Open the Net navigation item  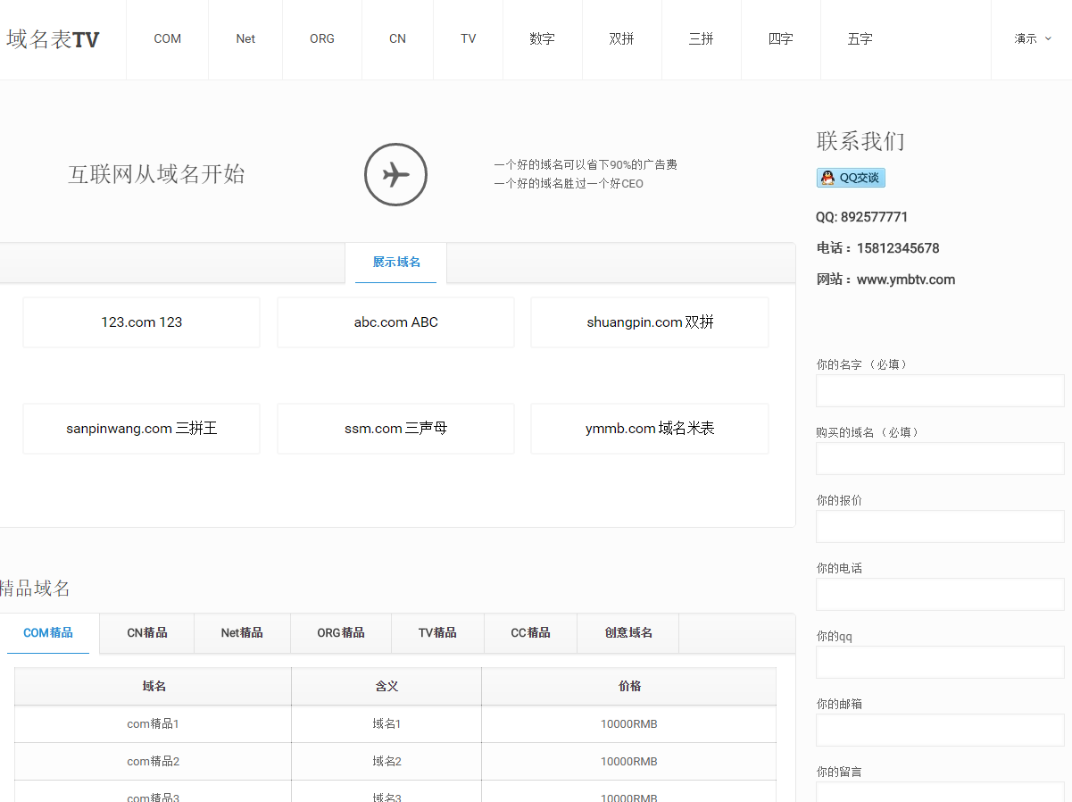[x=245, y=39]
